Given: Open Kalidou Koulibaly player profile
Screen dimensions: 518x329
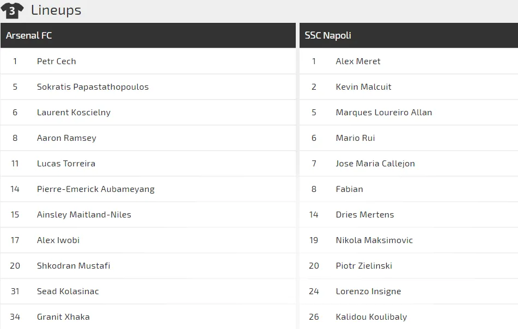Looking at the screenshot, I should (371, 317).
